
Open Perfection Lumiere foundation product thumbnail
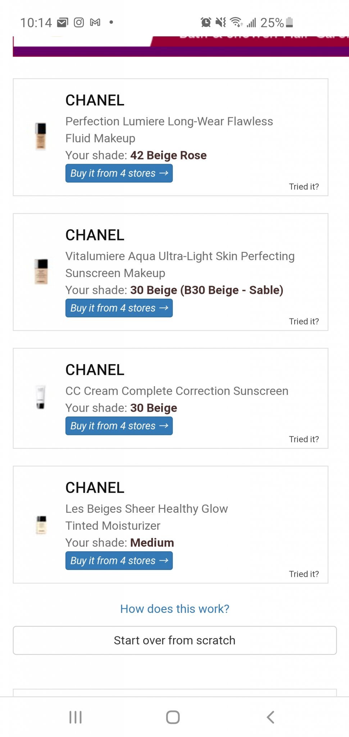[x=41, y=136]
